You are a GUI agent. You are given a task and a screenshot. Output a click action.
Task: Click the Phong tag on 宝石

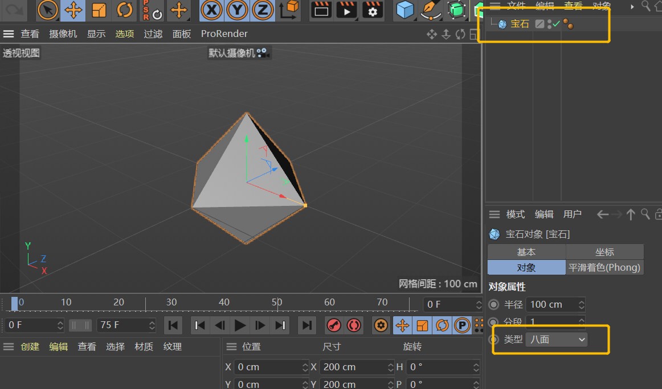click(x=568, y=24)
